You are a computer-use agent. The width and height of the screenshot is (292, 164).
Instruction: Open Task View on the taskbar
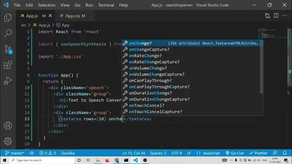pos(88,160)
